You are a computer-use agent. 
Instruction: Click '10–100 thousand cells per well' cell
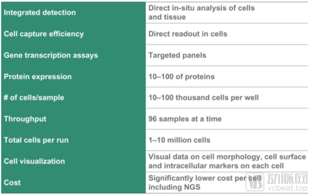click(x=203, y=98)
